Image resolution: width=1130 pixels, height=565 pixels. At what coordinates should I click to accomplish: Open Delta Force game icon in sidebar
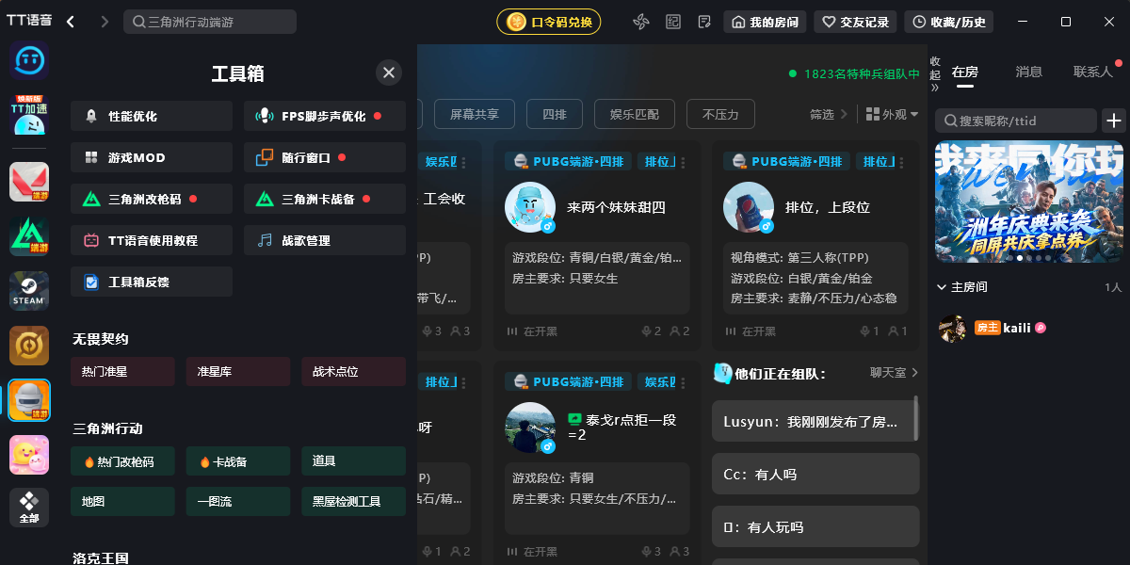pos(29,236)
